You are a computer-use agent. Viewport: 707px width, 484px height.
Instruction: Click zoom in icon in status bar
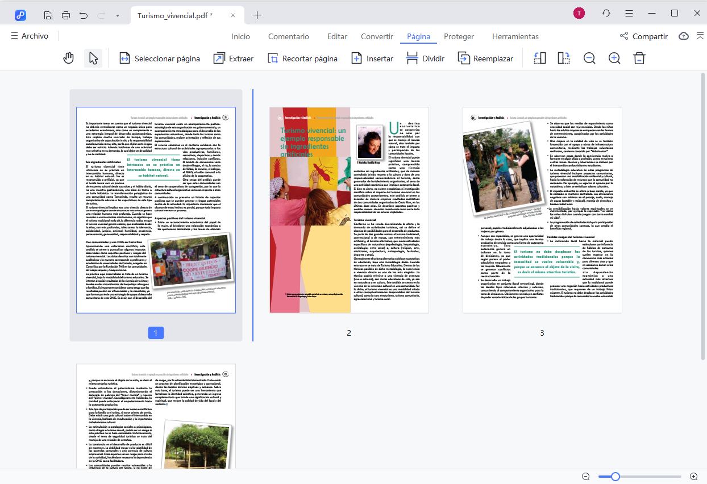(x=693, y=477)
